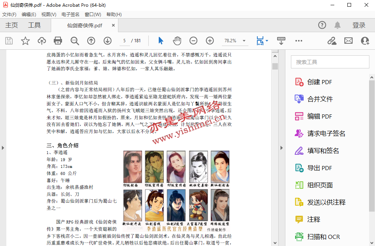Activate the hand pan tool
This screenshot has width=375, height=246.
(x=177, y=41)
